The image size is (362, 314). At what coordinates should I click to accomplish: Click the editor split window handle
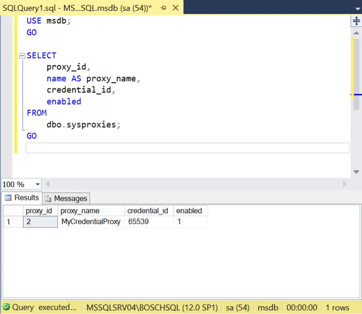356,21
